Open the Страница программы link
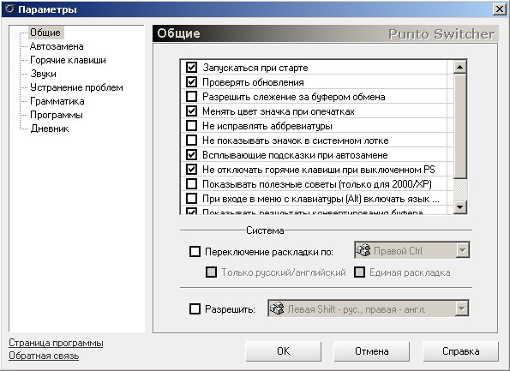Screen dimensions: 510x371 click(x=56, y=343)
